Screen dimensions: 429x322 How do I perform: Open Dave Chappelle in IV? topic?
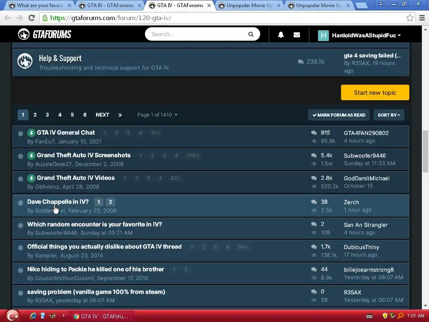[x=58, y=202]
